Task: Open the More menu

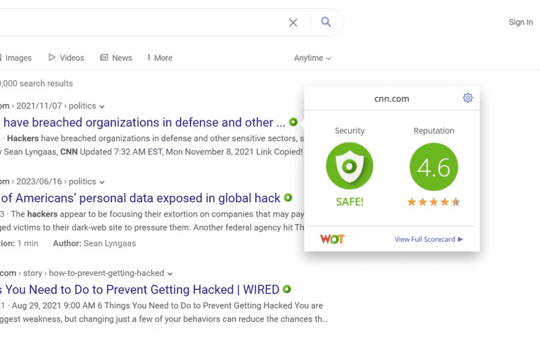Action: click(160, 58)
